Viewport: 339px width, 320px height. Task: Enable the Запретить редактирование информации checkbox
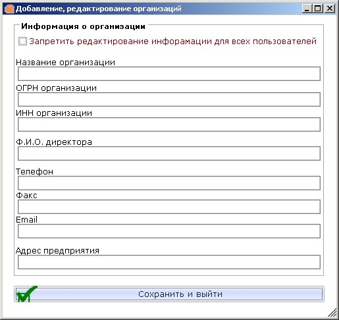[x=22, y=41]
